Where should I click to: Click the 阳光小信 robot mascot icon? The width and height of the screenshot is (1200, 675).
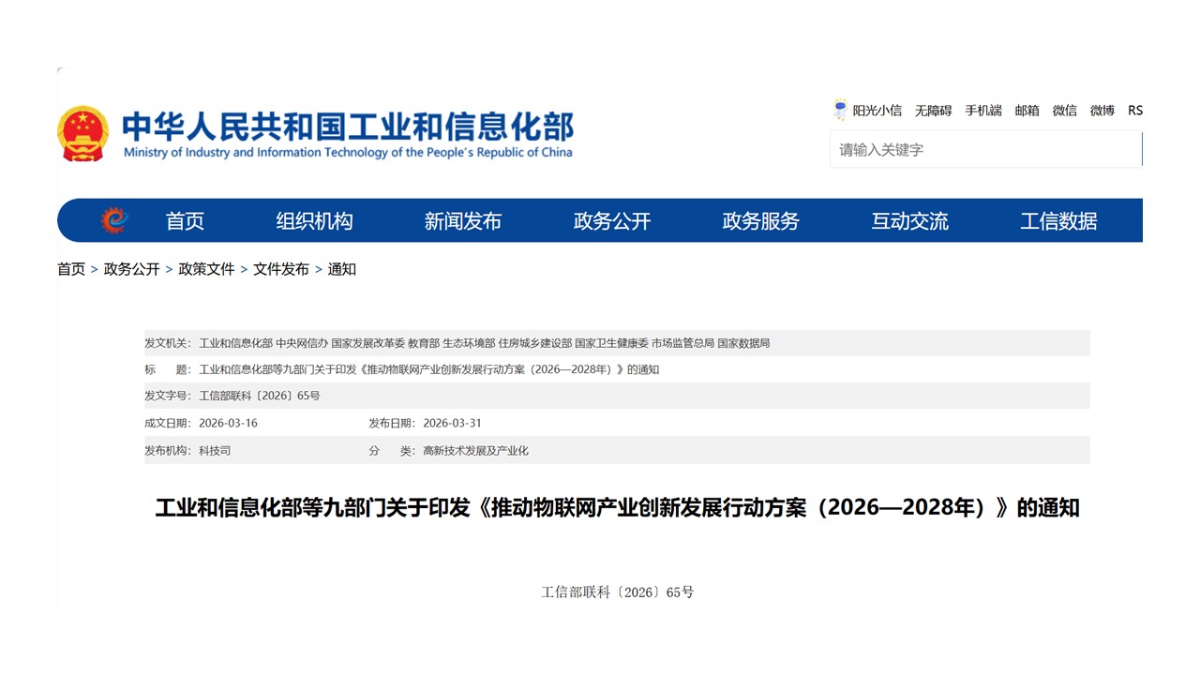(x=840, y=110)
